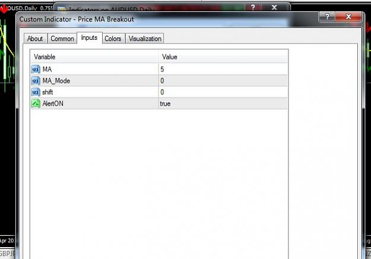Select the shift variable name

pos(47,92)
